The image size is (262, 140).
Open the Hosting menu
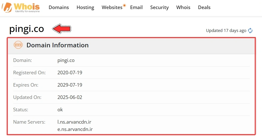85,8
